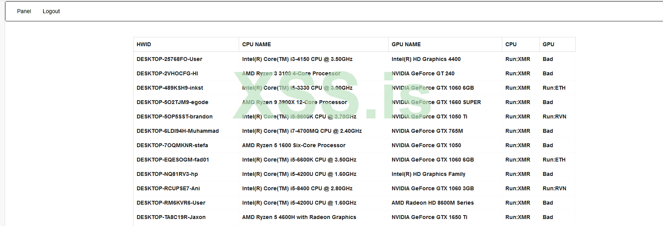Click GPU Bad status for NQ81RV3-hp
663x226 pixels.
click(548, 174)
